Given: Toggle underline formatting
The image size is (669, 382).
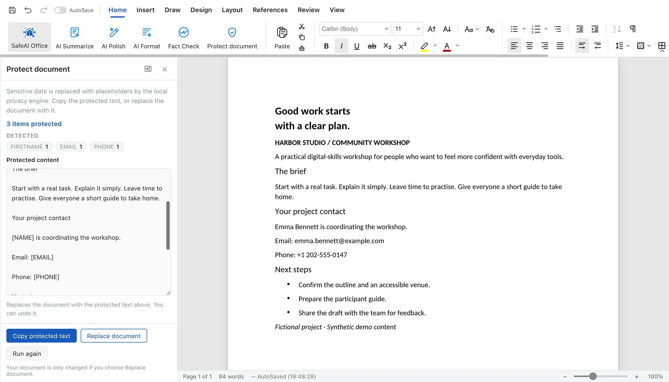Looking at the screenshot, I should (x=357, y=46).
